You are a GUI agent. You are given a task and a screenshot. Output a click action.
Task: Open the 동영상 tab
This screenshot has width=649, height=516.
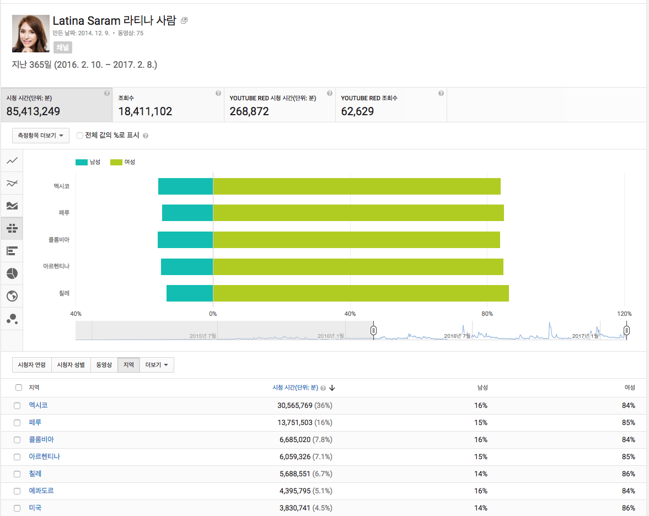(104, 365)
